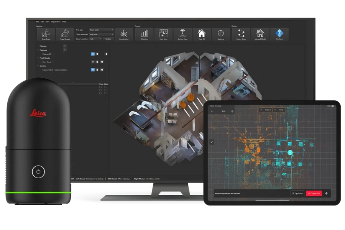Toggle visibility of Cleanup-00
Viewport: 345px width, 230px height.
(92, 54)
